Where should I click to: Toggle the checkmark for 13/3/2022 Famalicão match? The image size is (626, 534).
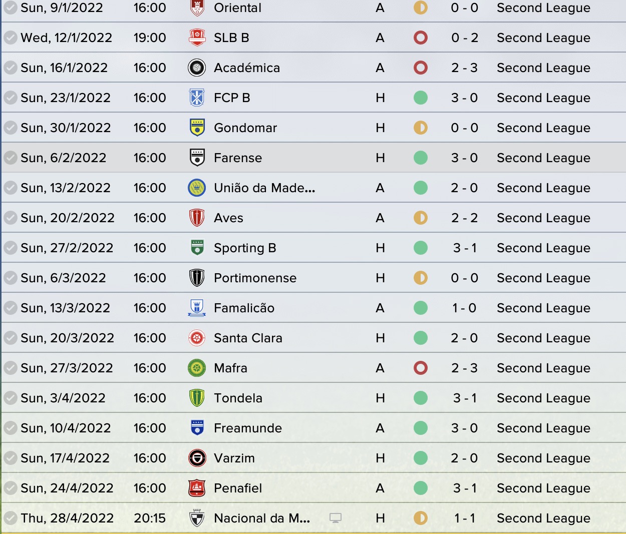[x=10, y=308]
